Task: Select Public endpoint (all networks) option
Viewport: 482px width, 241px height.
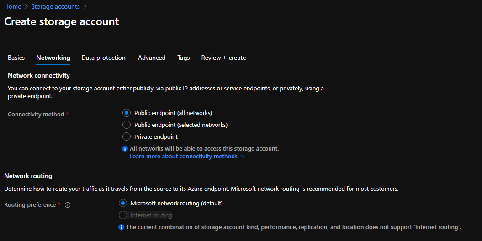Action: tap(127, 113)
